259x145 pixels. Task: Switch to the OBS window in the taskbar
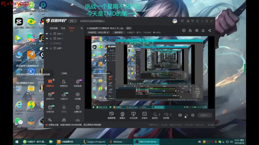tap(146, 142)
